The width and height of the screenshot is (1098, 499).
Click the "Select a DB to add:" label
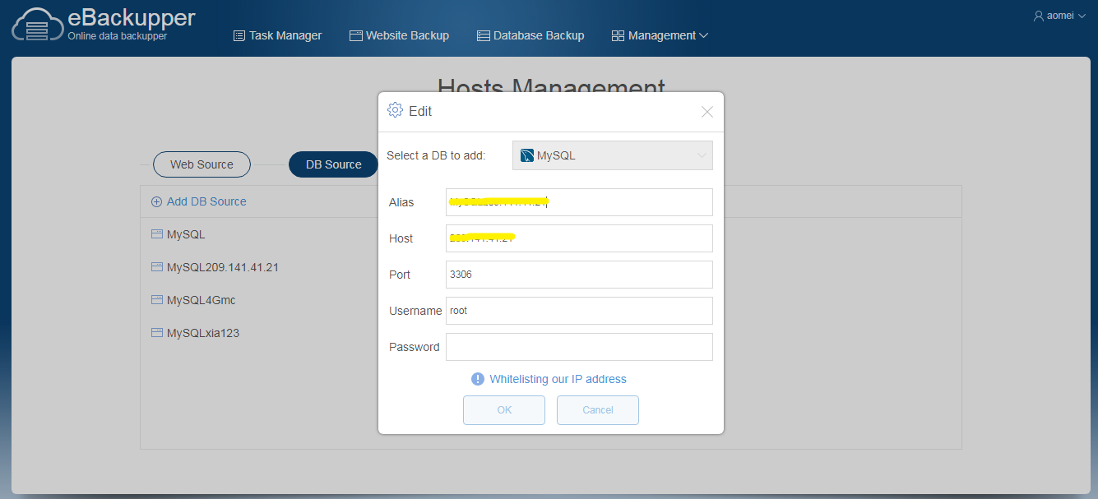tap(436, 155)
